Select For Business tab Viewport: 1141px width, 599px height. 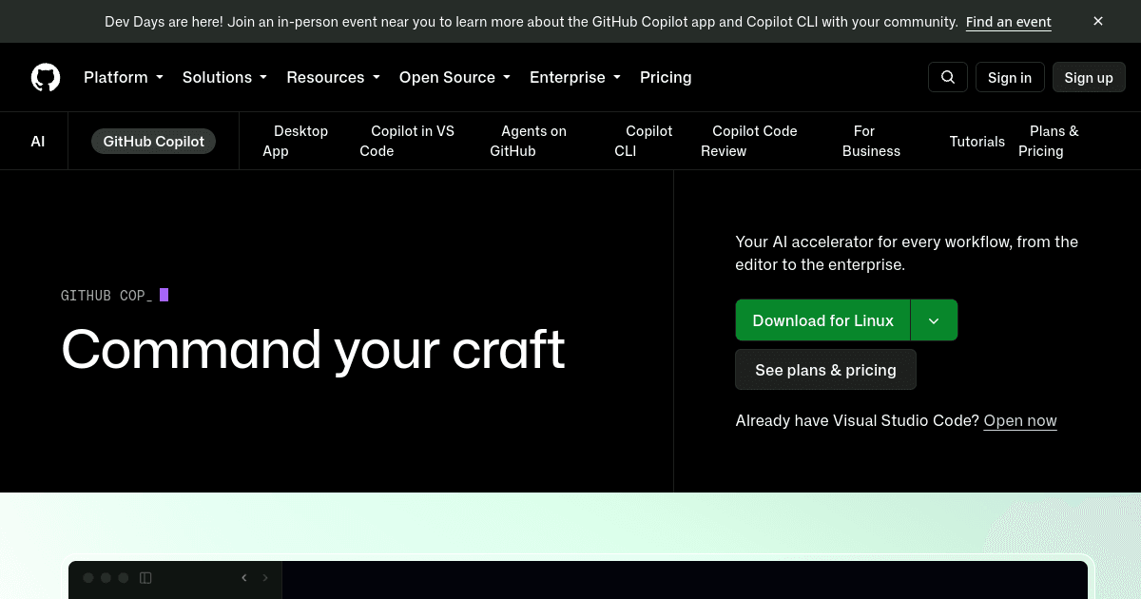(871, 141)
